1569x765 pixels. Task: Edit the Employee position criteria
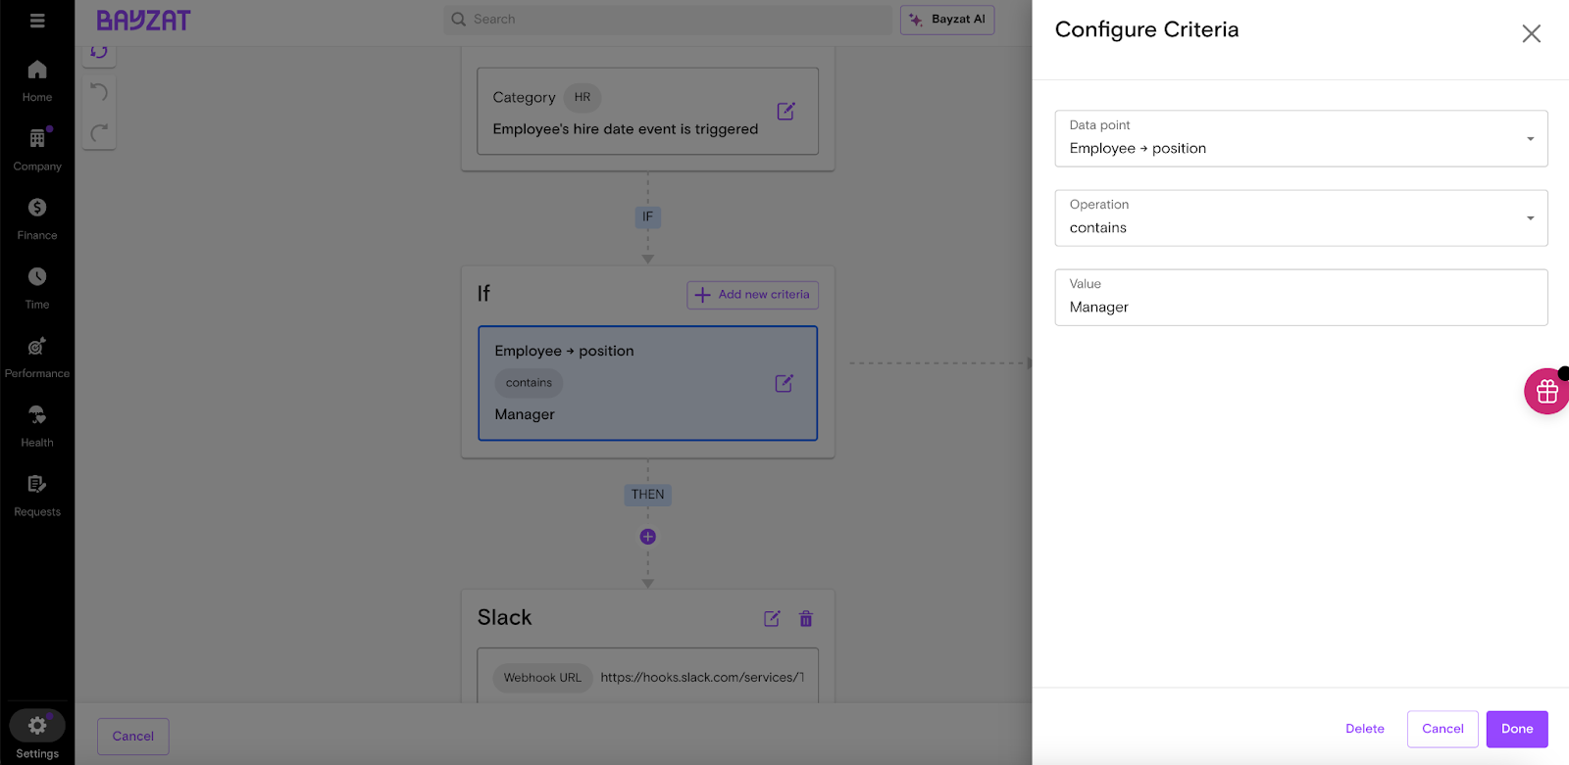pos(784,384)
